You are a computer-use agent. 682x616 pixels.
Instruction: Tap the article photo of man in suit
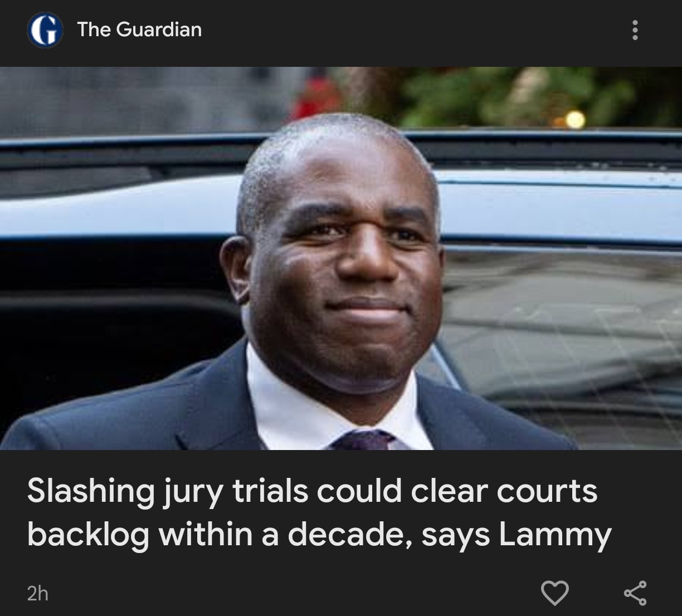click(341, 258)
